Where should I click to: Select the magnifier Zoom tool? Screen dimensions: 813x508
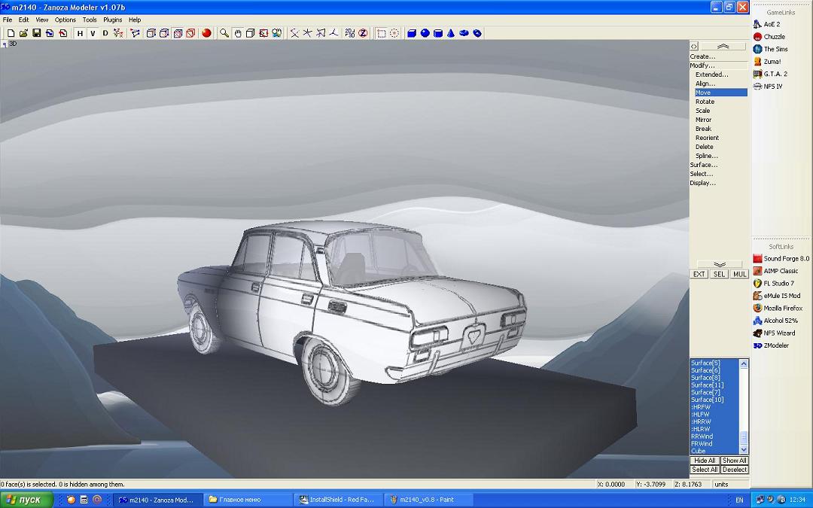(x=224, y=33)
